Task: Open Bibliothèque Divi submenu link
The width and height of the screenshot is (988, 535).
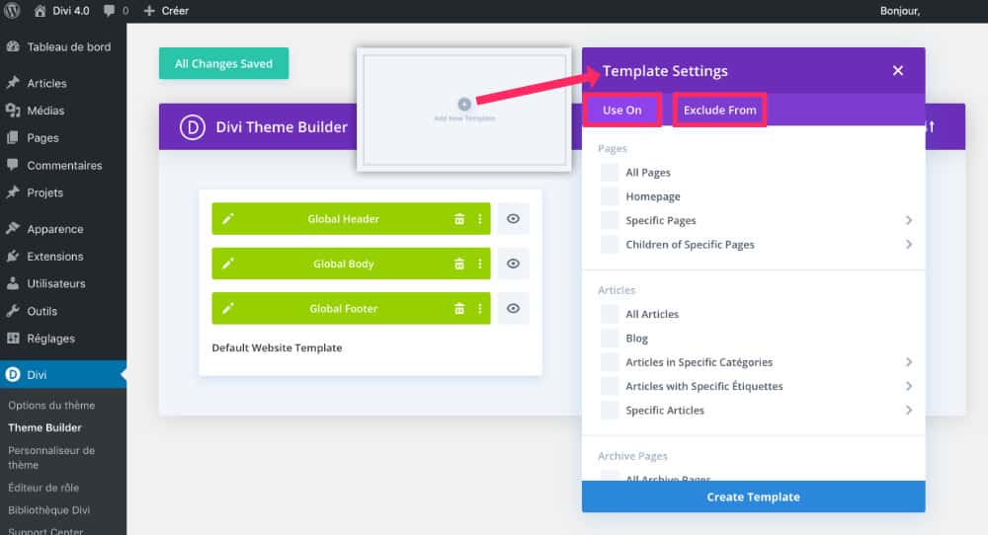Action: tap(49, 509)
